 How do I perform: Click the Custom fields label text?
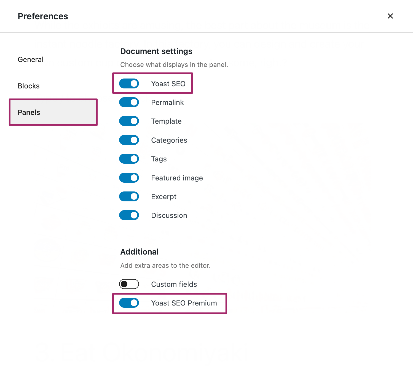coord(174,284)
